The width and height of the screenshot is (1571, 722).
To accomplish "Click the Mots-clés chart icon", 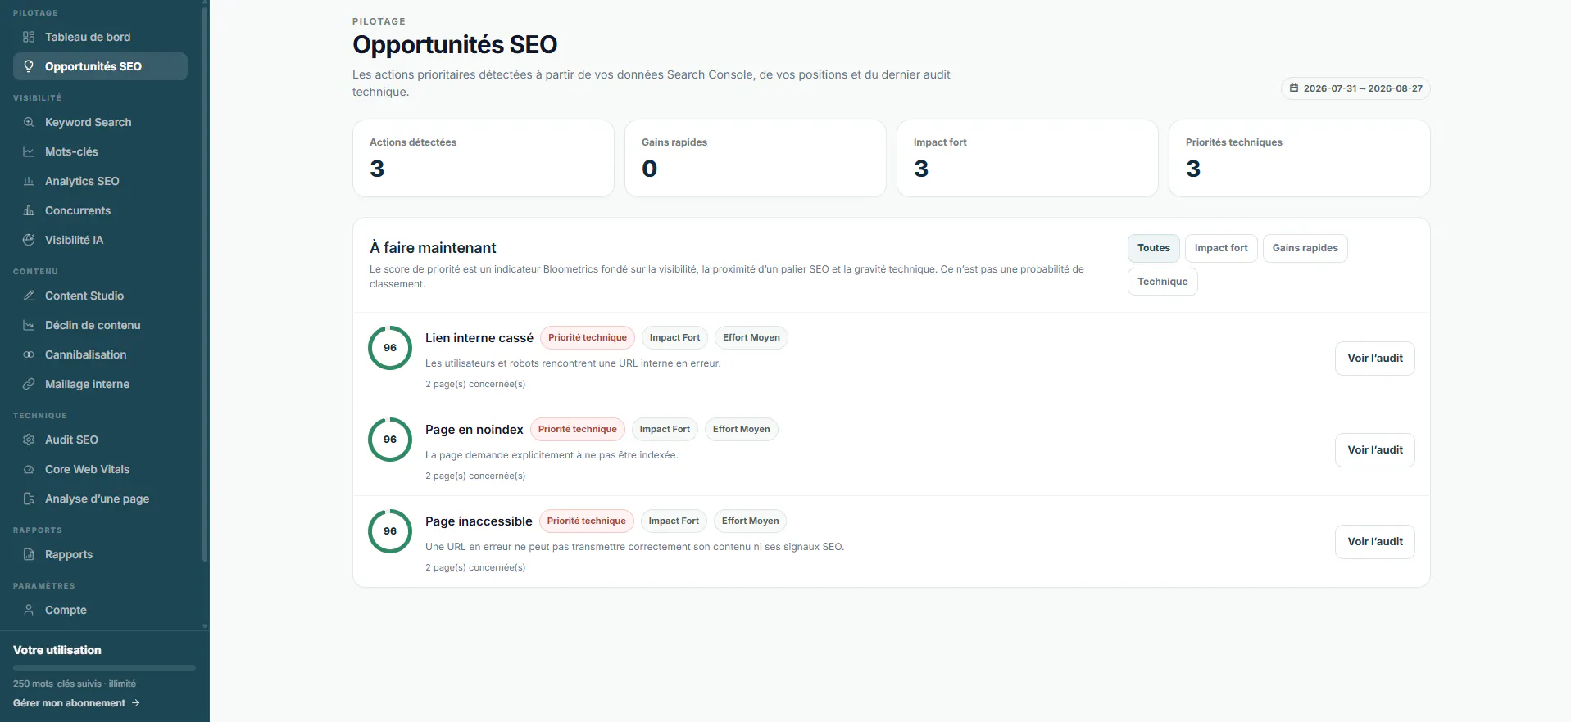I will click(29, 151).
